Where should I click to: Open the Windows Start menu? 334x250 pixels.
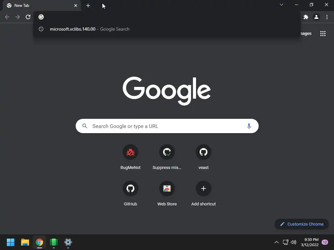(10, 242)
